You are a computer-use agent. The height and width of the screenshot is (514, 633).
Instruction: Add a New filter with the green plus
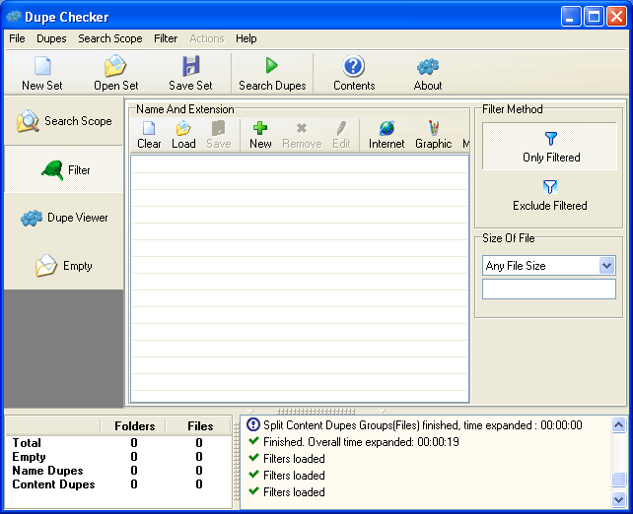click(x=260, y=128)
